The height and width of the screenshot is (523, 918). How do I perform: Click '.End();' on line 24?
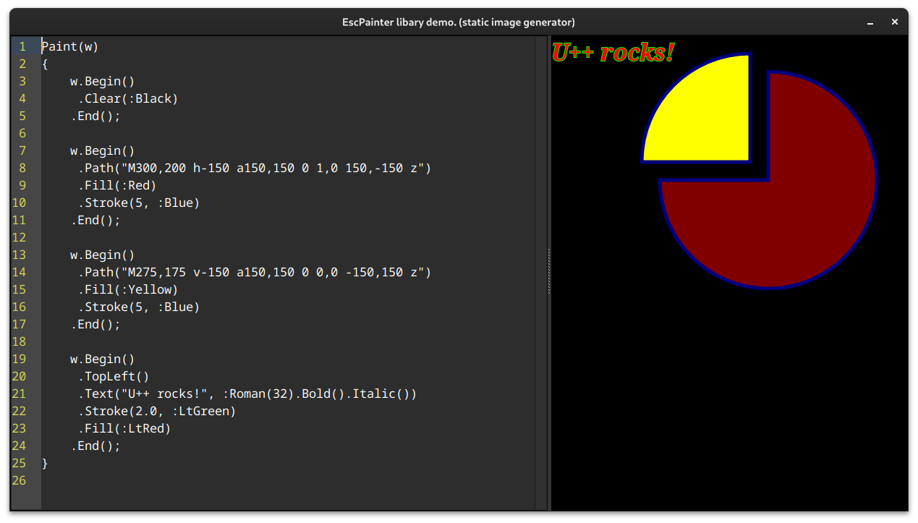coord(95,446)
